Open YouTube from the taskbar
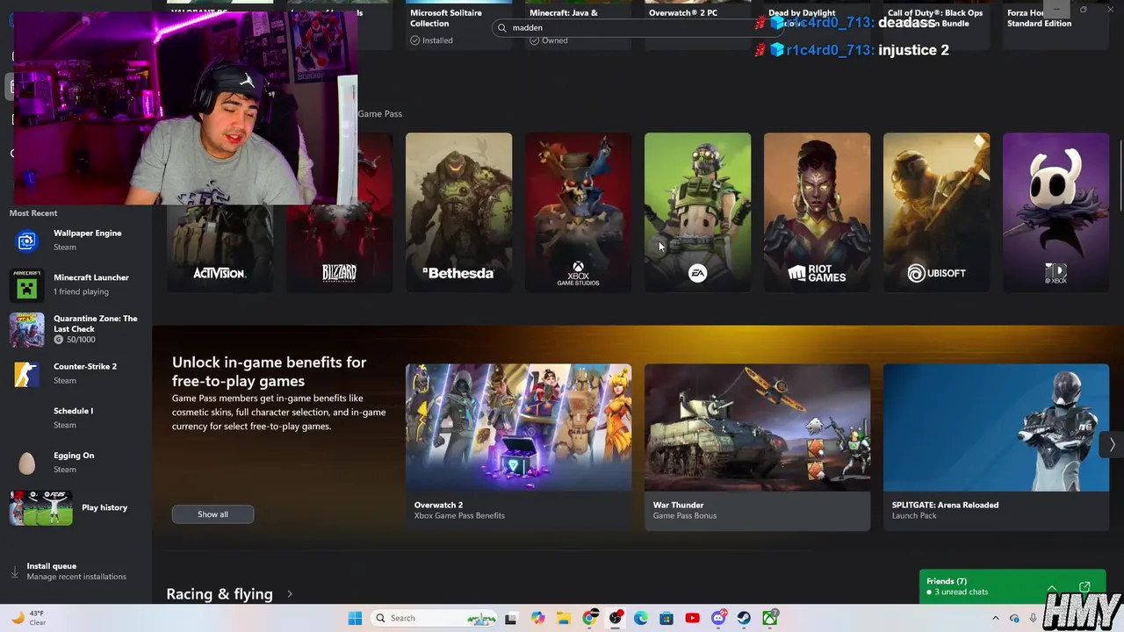The width and height of the screenshot is (1124, 632). point(692,618)
